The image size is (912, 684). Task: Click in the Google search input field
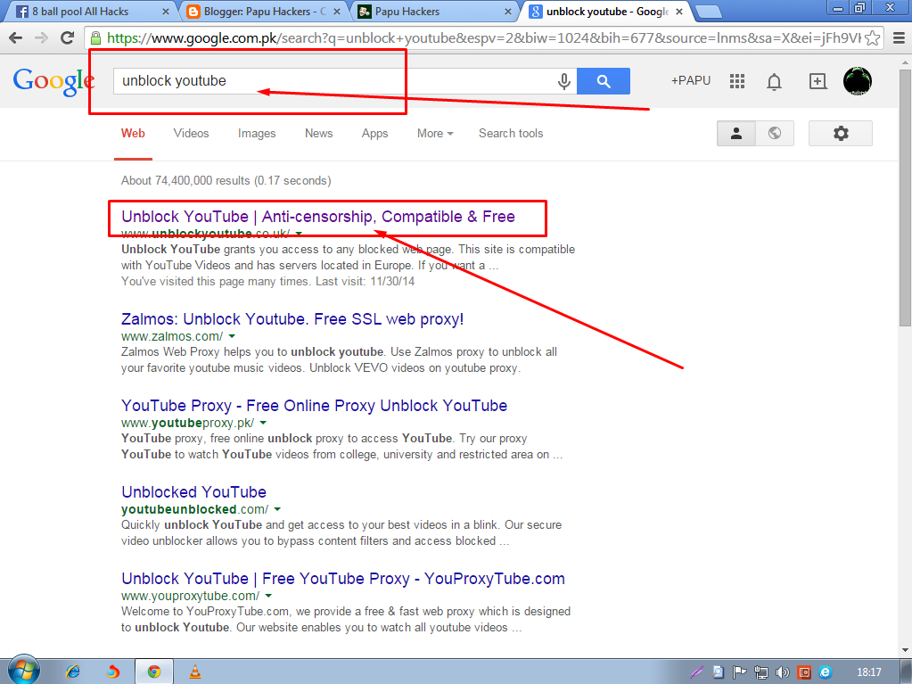pos(334,81)
